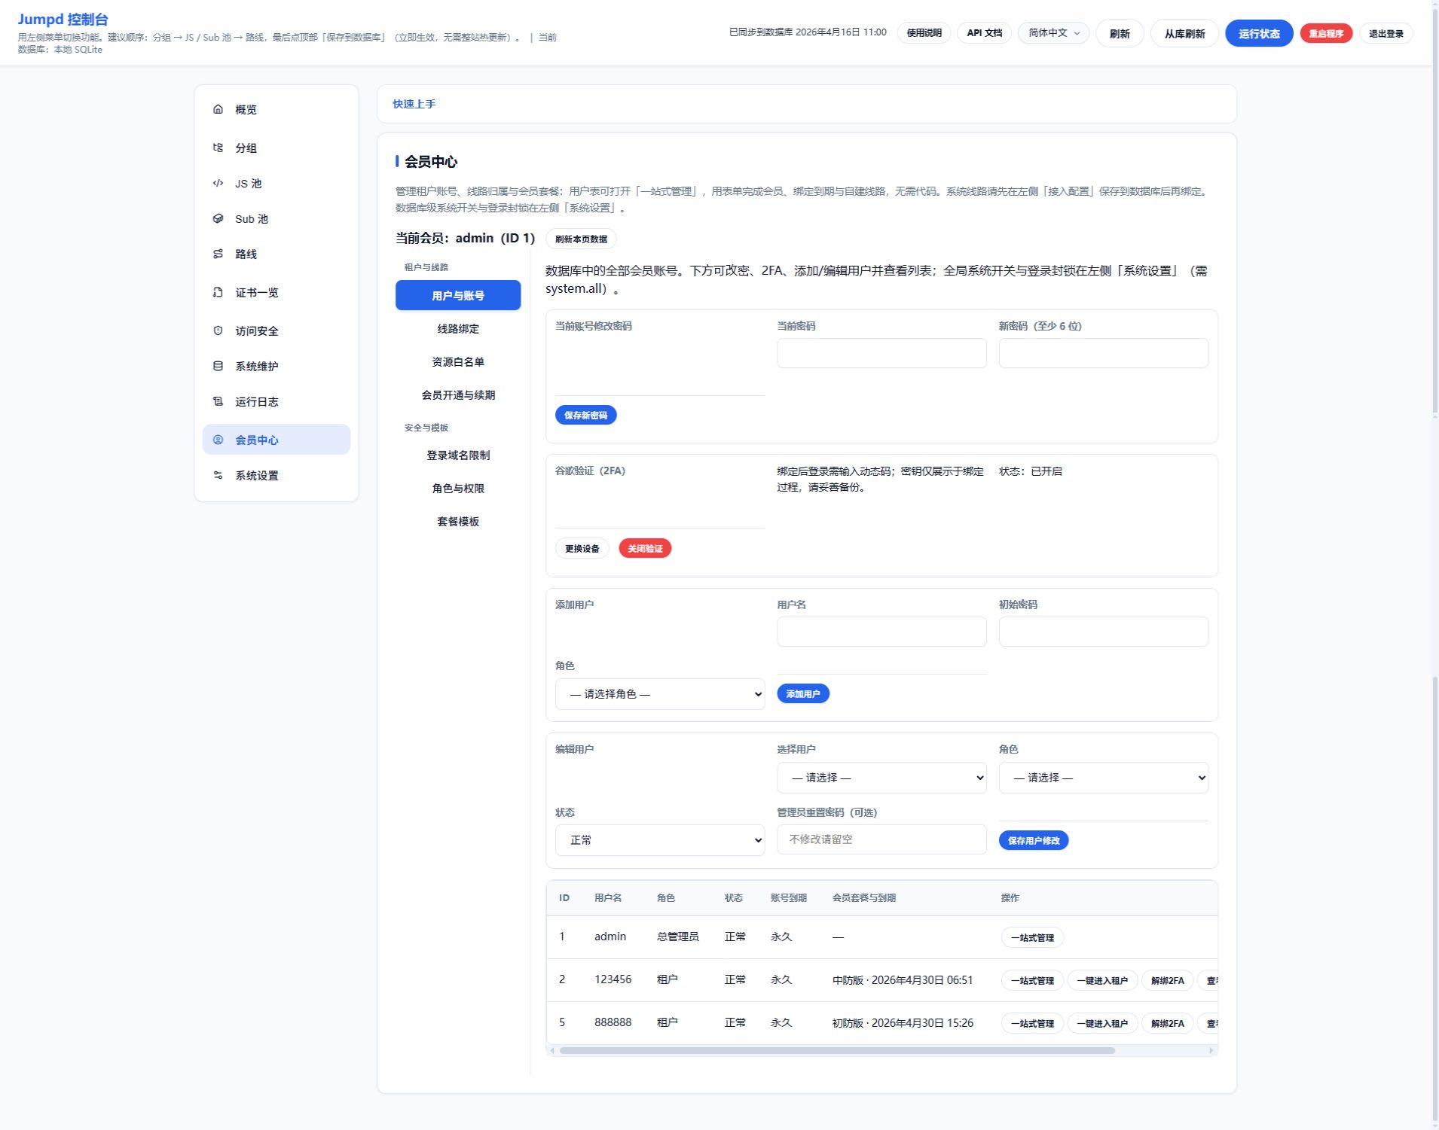This screenshot has width=1439, height=1130.
Task: Open the 资源白名单 tab
Action: pyautogui.click(x=458, y=361)
